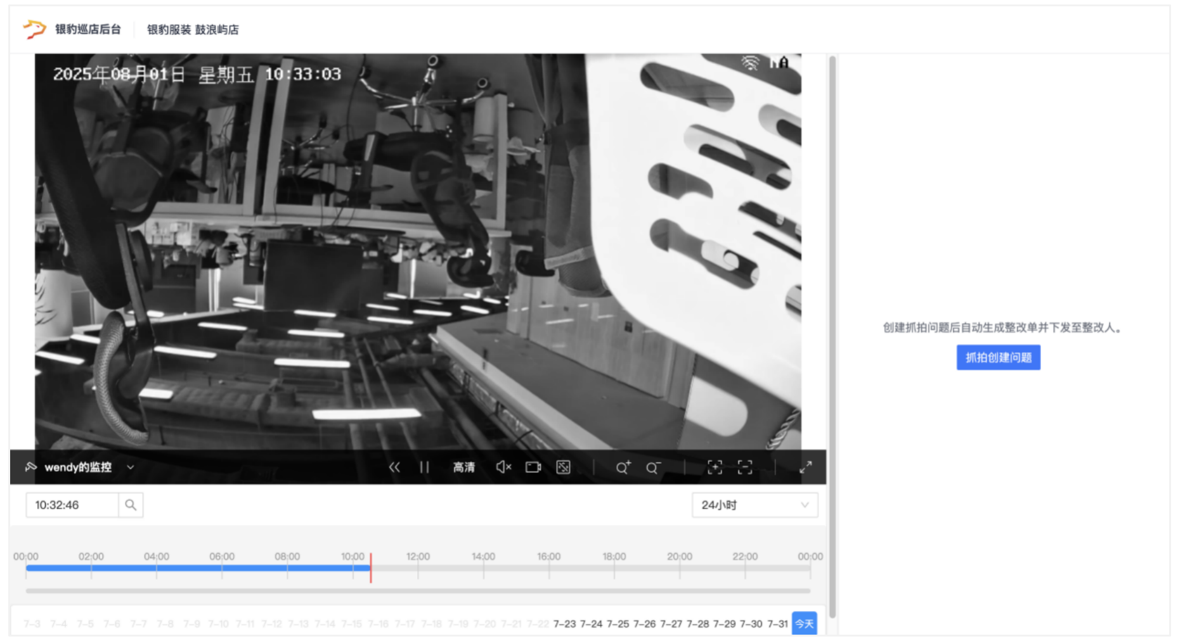Enter fullscreen using the expand arrows icon
This screenshot has height=641, width=1178.
click(x=805, y=467)
